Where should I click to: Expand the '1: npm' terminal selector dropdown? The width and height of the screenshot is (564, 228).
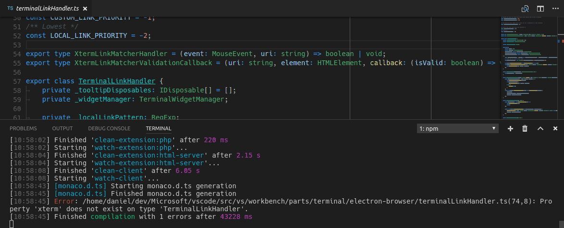[458, 128]
